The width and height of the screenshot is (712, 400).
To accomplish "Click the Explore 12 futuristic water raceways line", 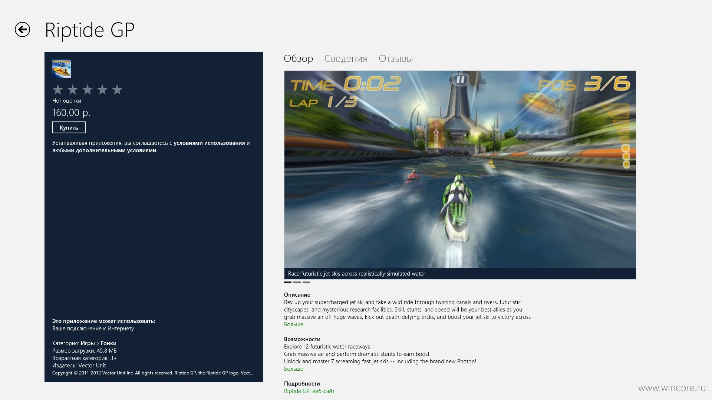I will point(327,347).
